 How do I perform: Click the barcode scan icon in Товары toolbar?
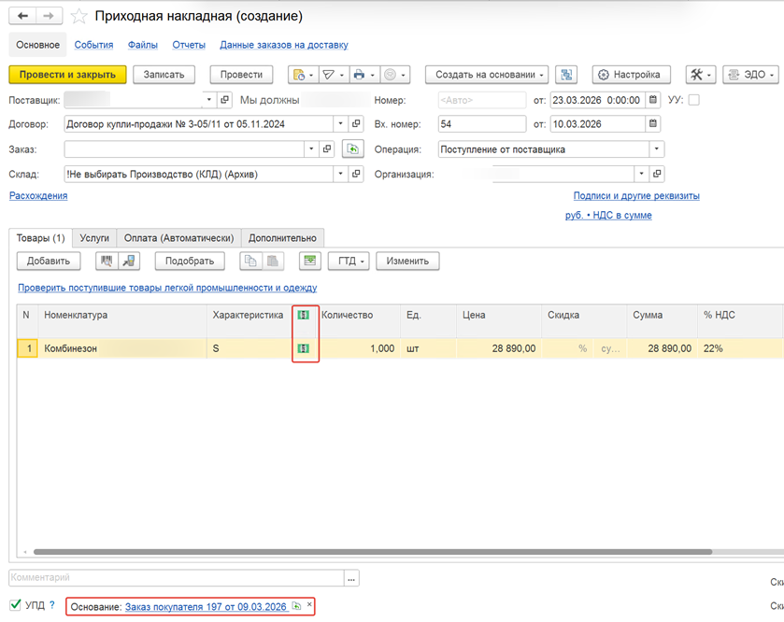(107, 262)
